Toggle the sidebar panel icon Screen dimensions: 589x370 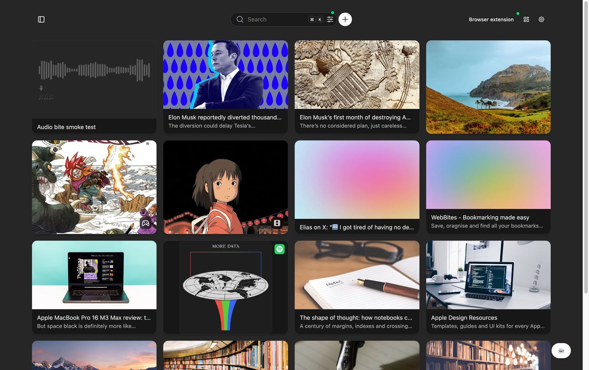pos(41,19)
